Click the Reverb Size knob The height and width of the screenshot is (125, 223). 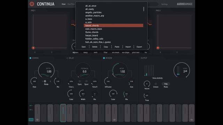click(131, 81)
